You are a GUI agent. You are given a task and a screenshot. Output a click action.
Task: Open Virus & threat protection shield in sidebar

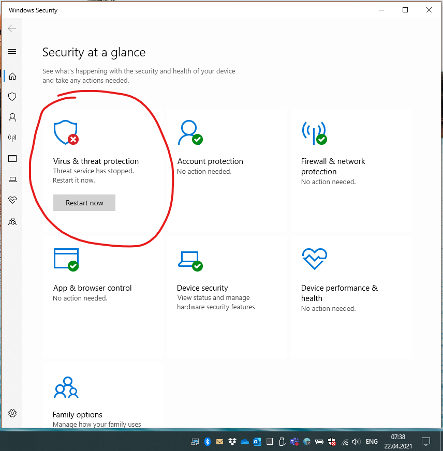click(x=12, y=97)
